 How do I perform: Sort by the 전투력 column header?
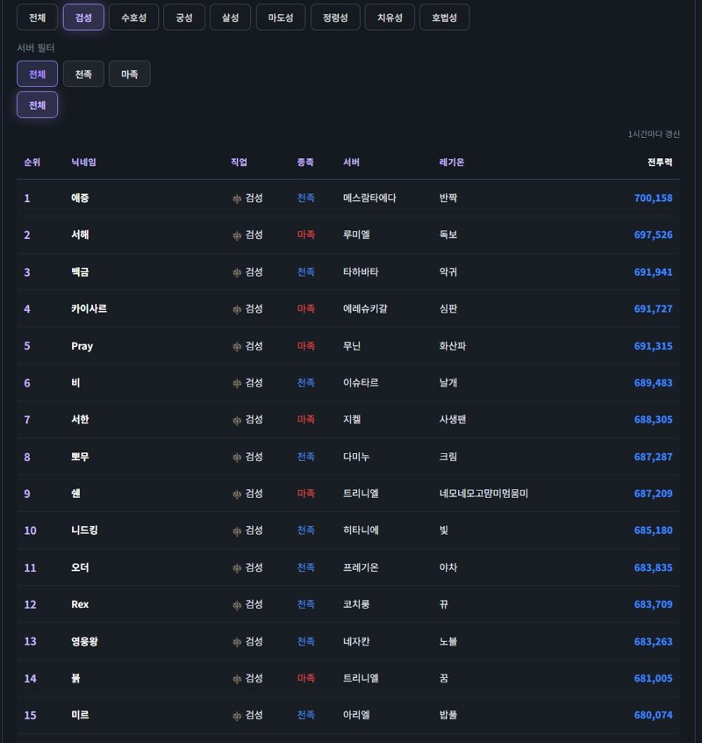pos(660,162)
